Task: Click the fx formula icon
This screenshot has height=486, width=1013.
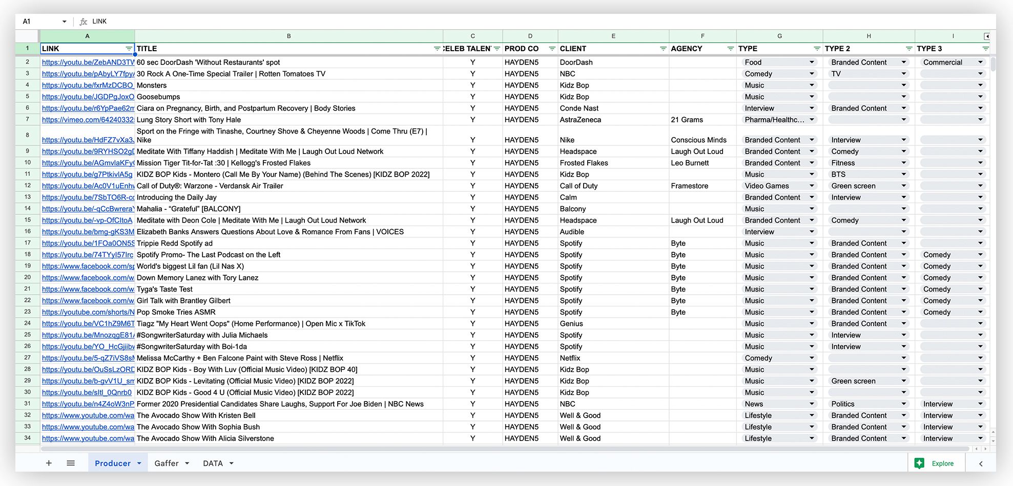Action: click(x=84, y=21)
